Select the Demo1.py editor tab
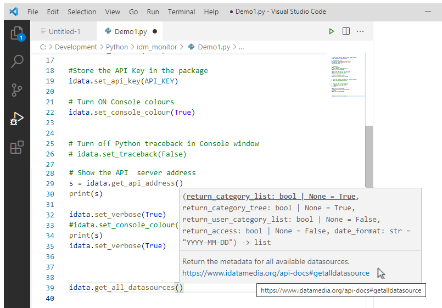Screen dimensions: 442x308 tap(131, 31)
